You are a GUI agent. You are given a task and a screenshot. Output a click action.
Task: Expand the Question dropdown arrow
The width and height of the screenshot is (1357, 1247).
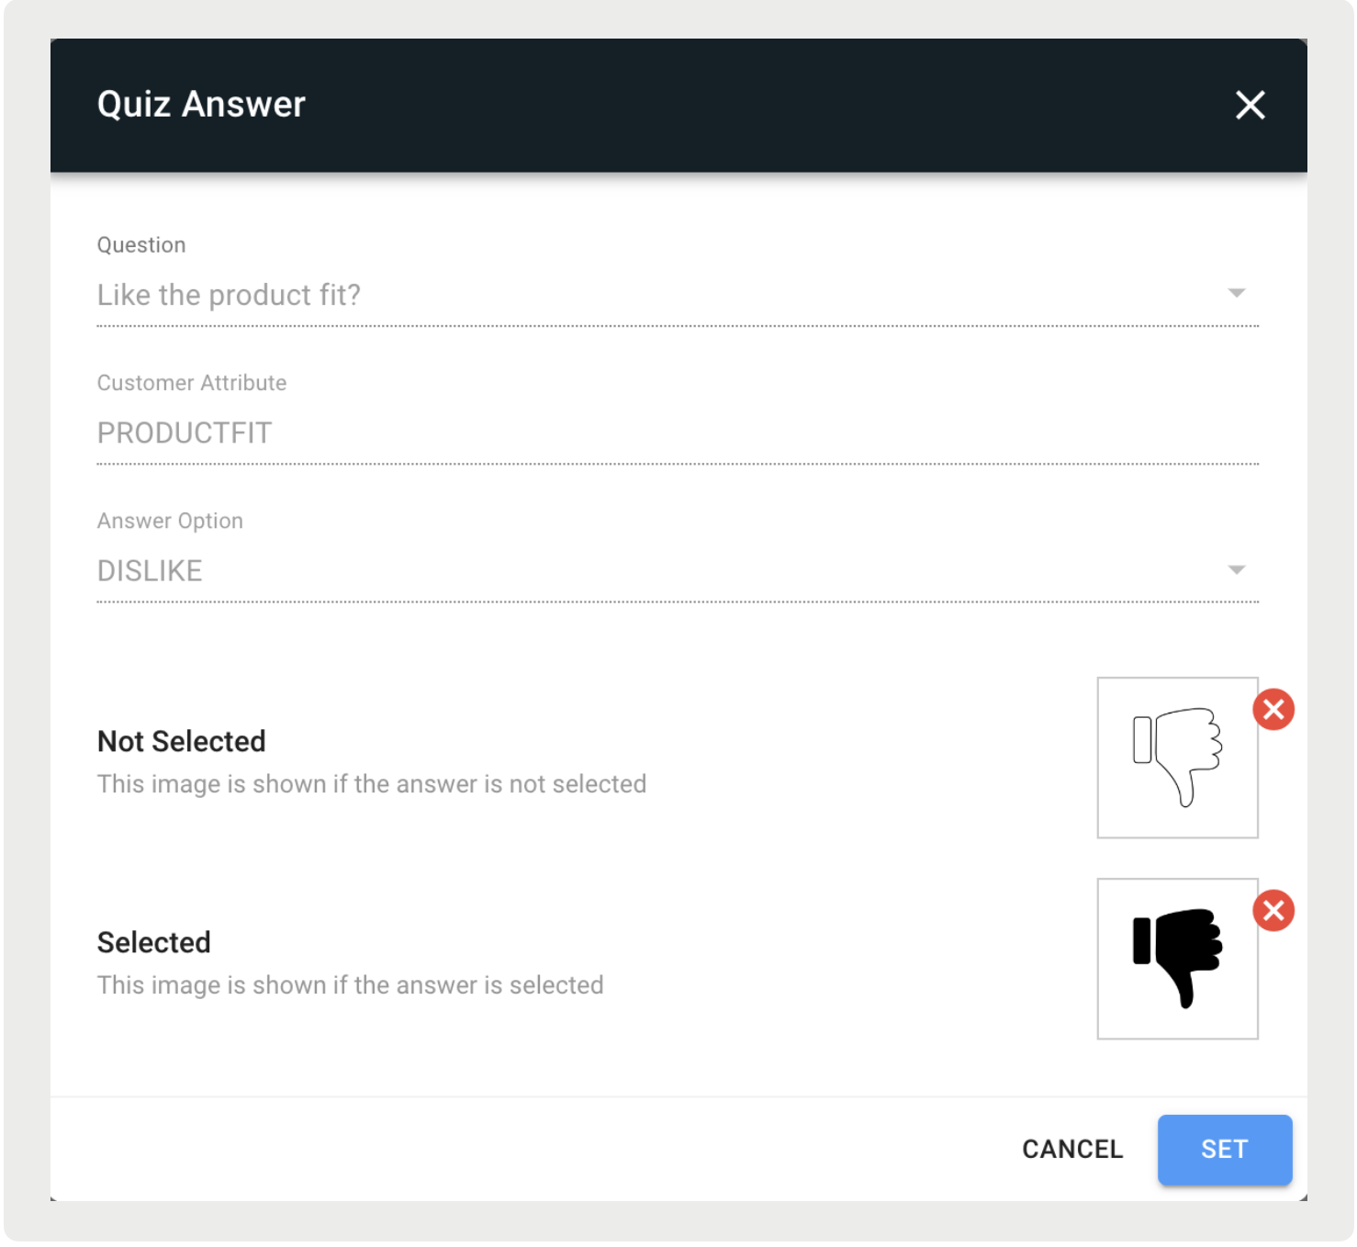coord(1237,293)
